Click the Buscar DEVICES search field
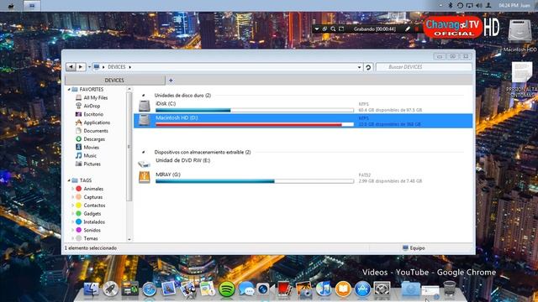Image resolution: width=538 pixels, height=302 pixels. click(424, 67)
